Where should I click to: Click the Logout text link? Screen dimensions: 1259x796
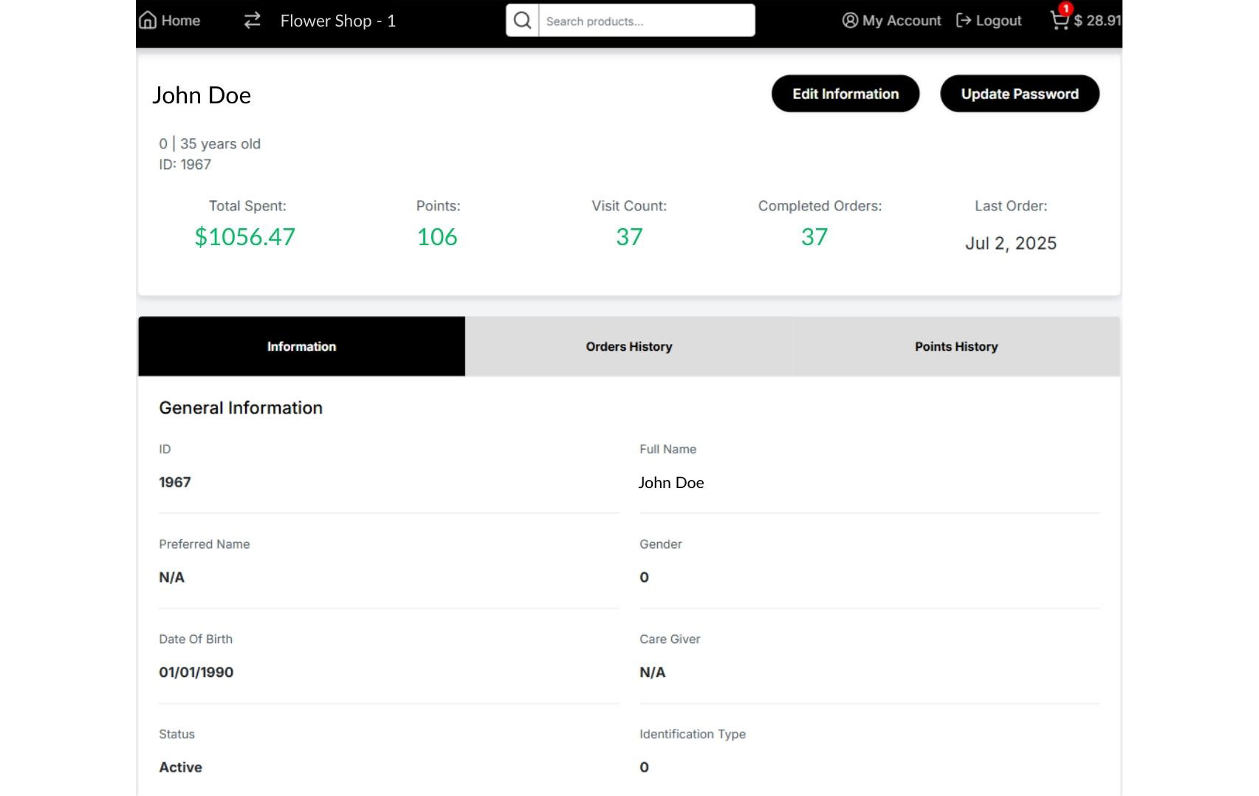click(x=998, y=21)
